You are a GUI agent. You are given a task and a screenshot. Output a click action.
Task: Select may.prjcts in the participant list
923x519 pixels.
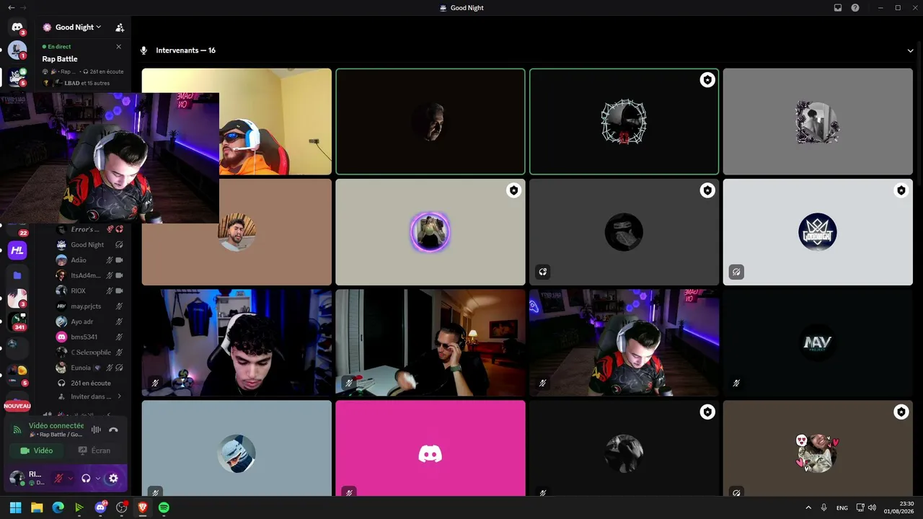click(89, 306)
